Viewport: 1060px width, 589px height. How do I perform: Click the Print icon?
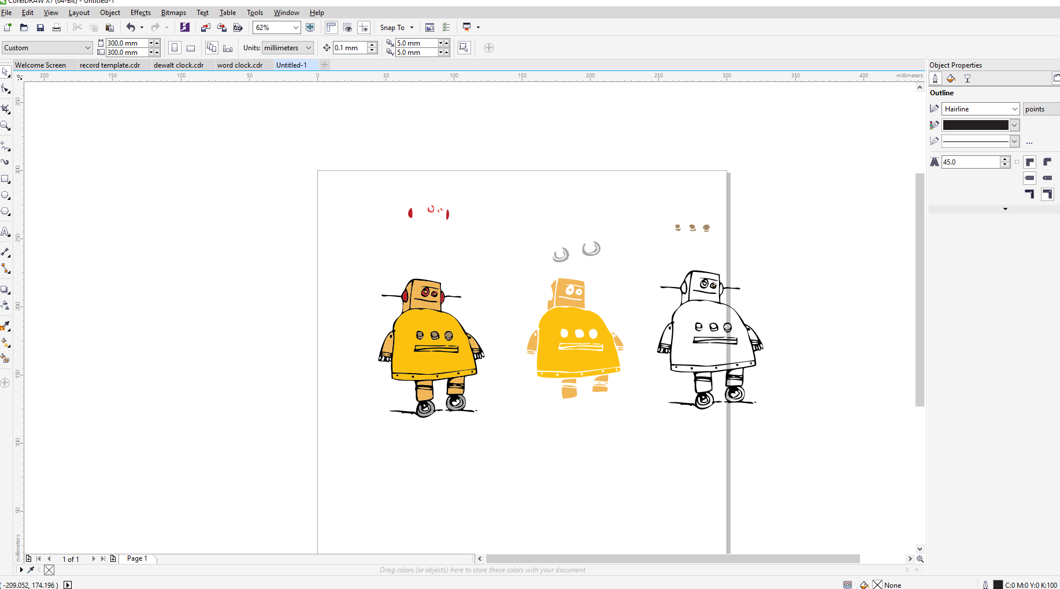57,27
